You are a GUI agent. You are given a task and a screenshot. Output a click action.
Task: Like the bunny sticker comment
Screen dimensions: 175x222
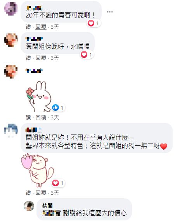click(28, 117)
